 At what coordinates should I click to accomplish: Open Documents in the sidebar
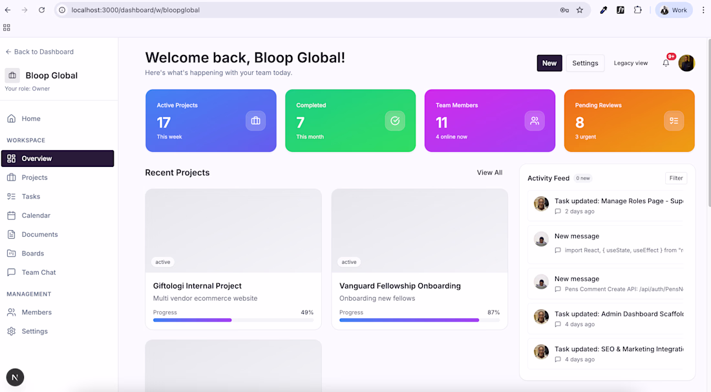pyautogui.click(x=58, y=235)
